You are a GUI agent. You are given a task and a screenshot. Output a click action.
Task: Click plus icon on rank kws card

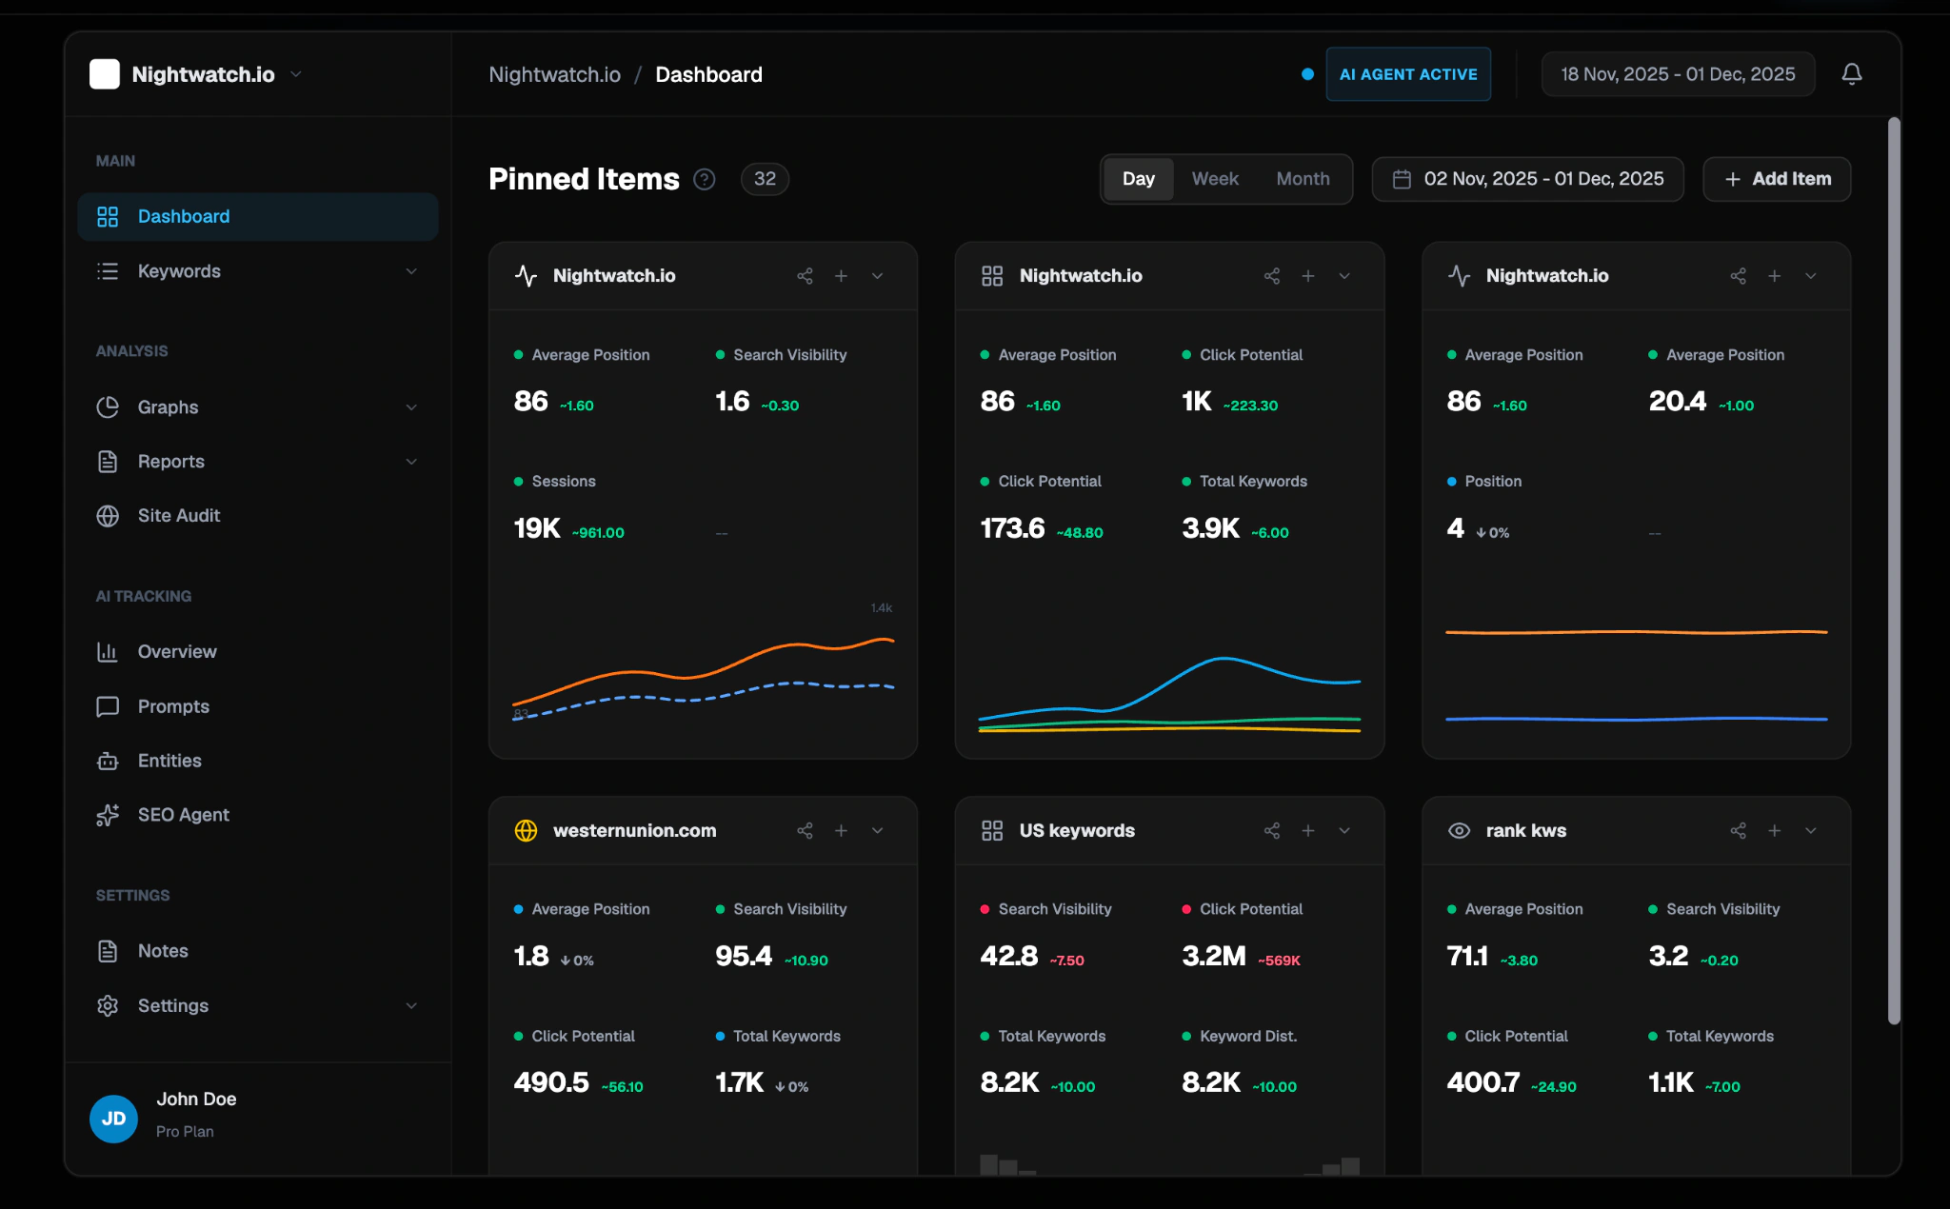click(1774, 830)
